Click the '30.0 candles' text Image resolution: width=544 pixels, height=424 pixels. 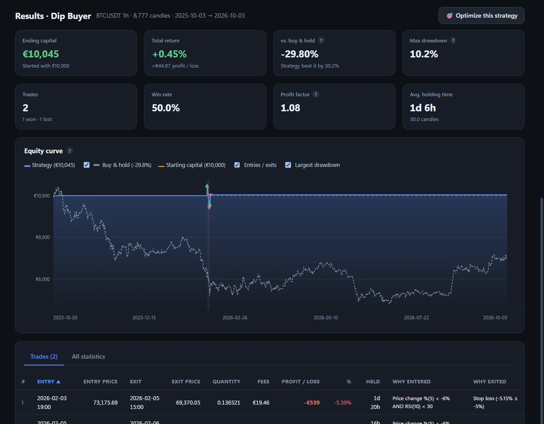click(x=424, y=119)
